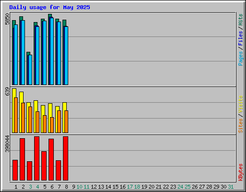This screenshot has height=192, width=246.
Task: Click the day 1 orange sites bar
Action: click(16, 115)
